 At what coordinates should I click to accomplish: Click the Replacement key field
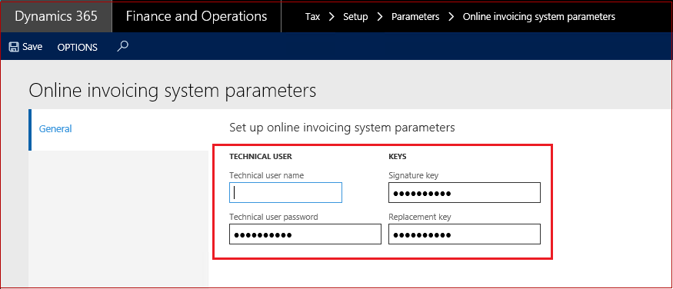pos(465,234)
